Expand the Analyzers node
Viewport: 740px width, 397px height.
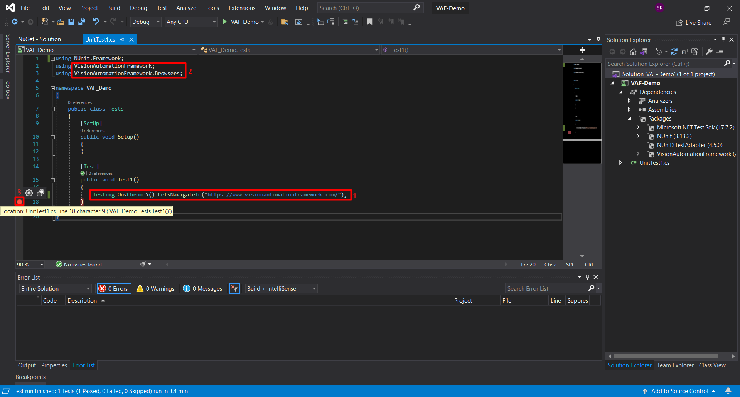pos(630,101)
